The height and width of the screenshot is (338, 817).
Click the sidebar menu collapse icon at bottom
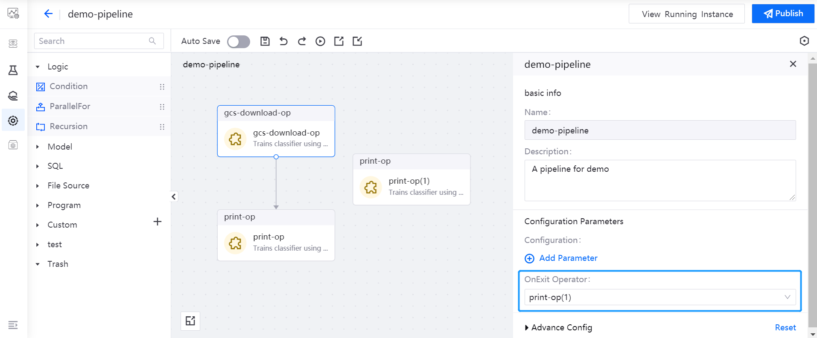[x=13, y=325]
